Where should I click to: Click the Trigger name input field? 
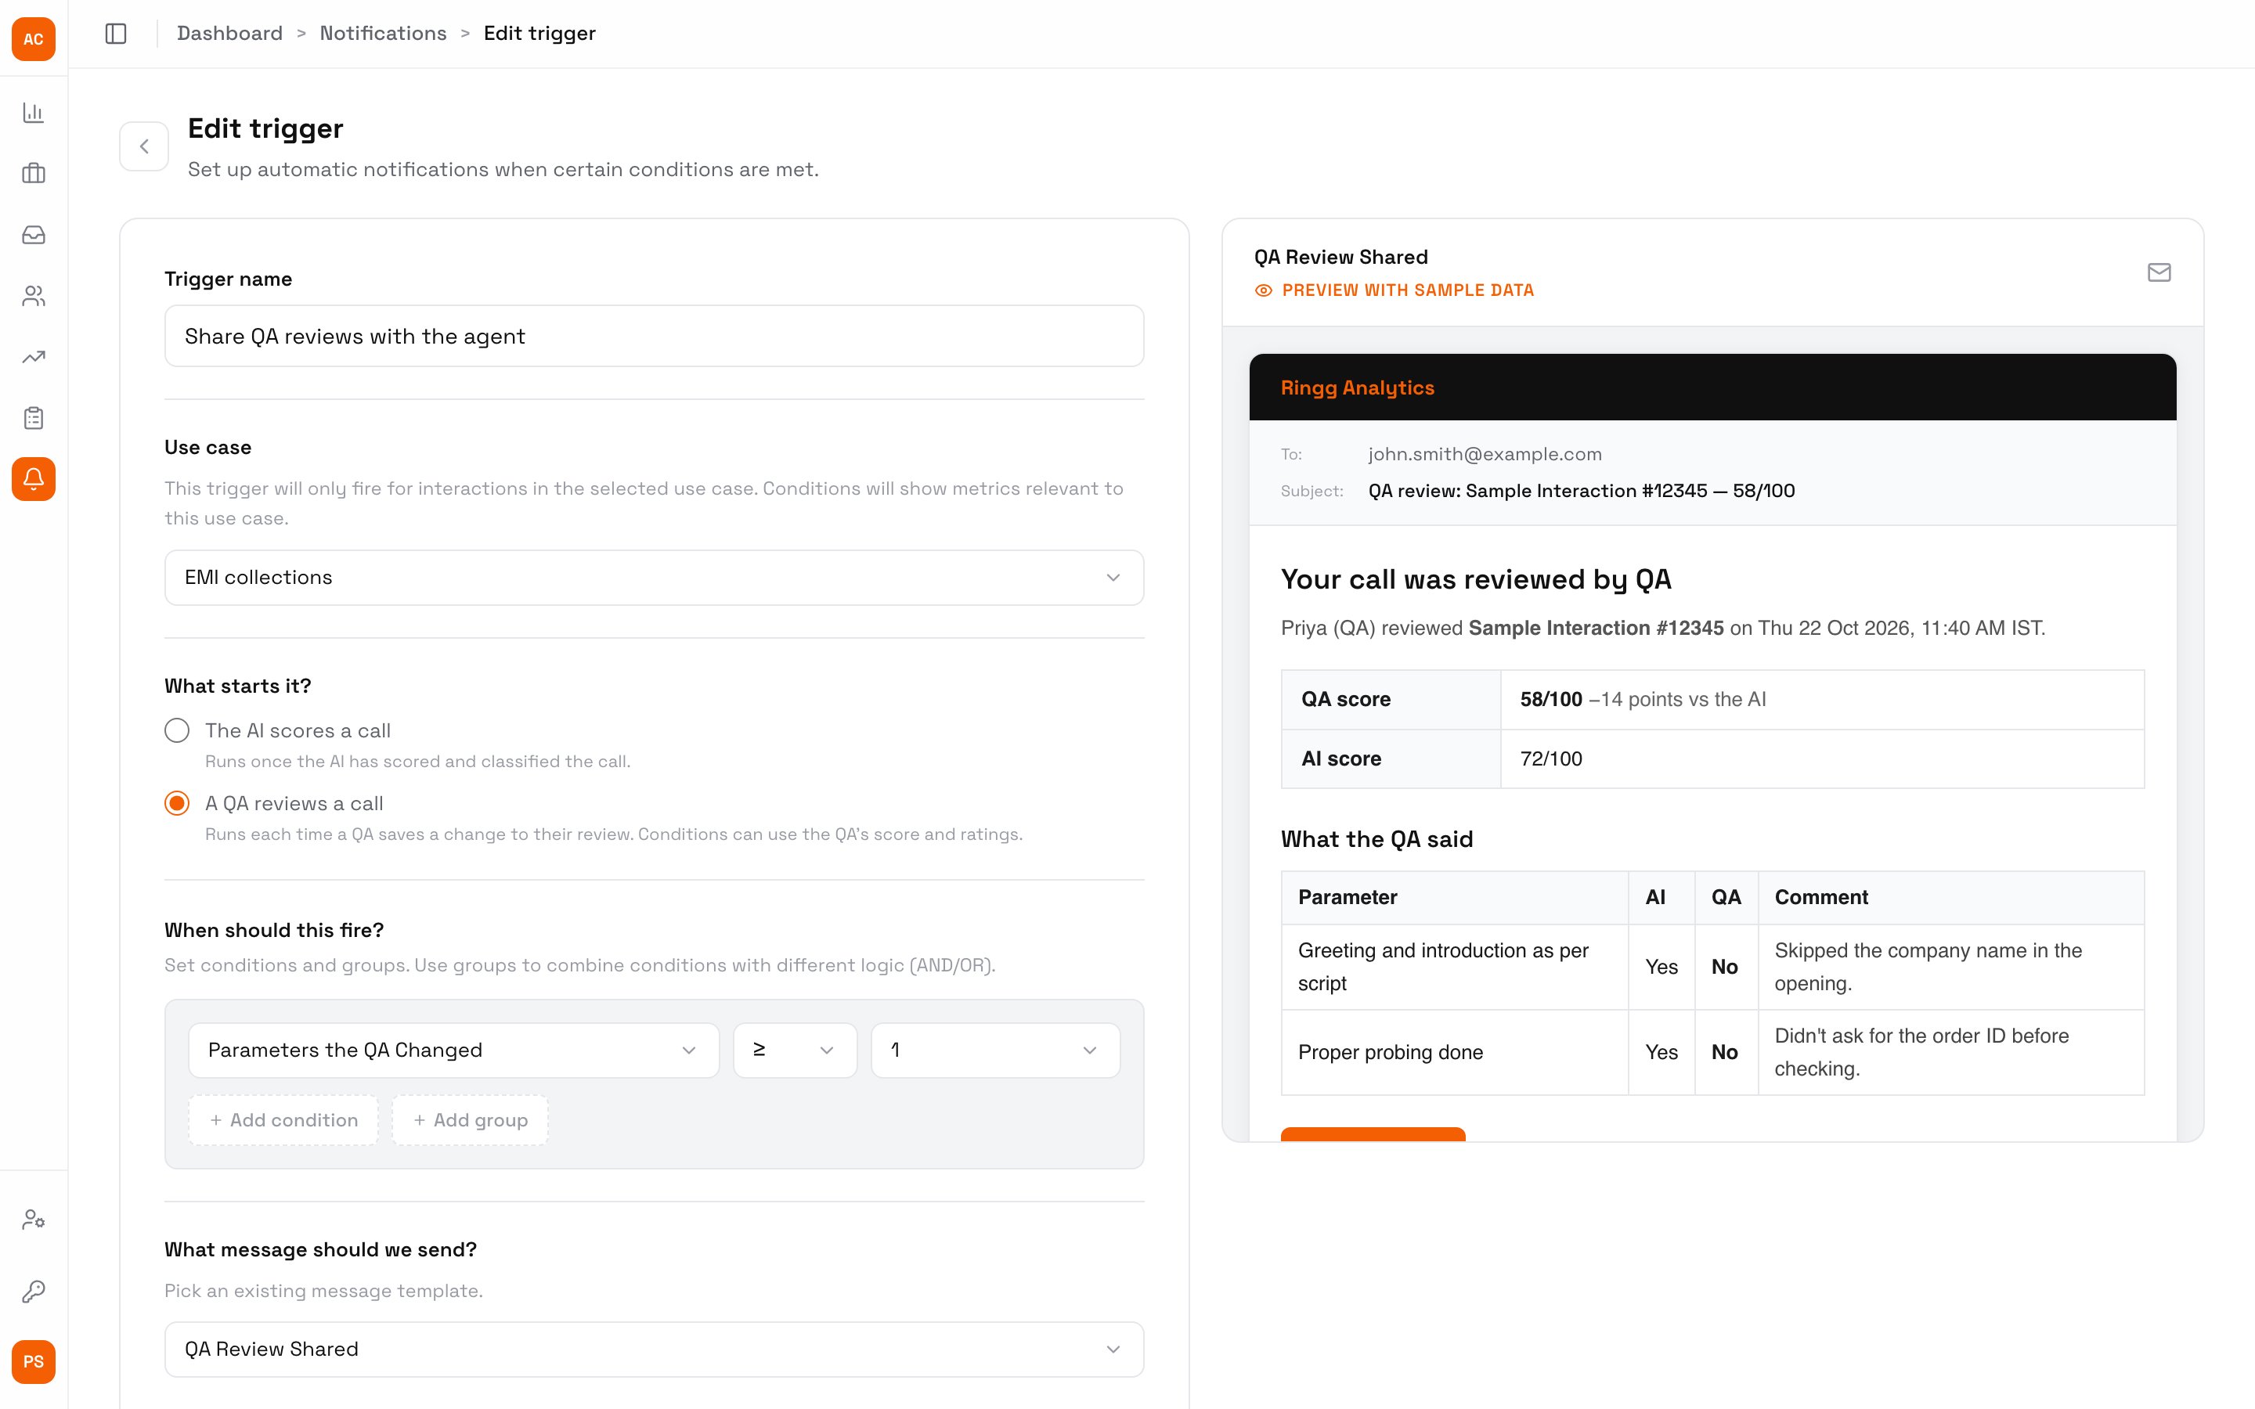(x=654, y=337)
